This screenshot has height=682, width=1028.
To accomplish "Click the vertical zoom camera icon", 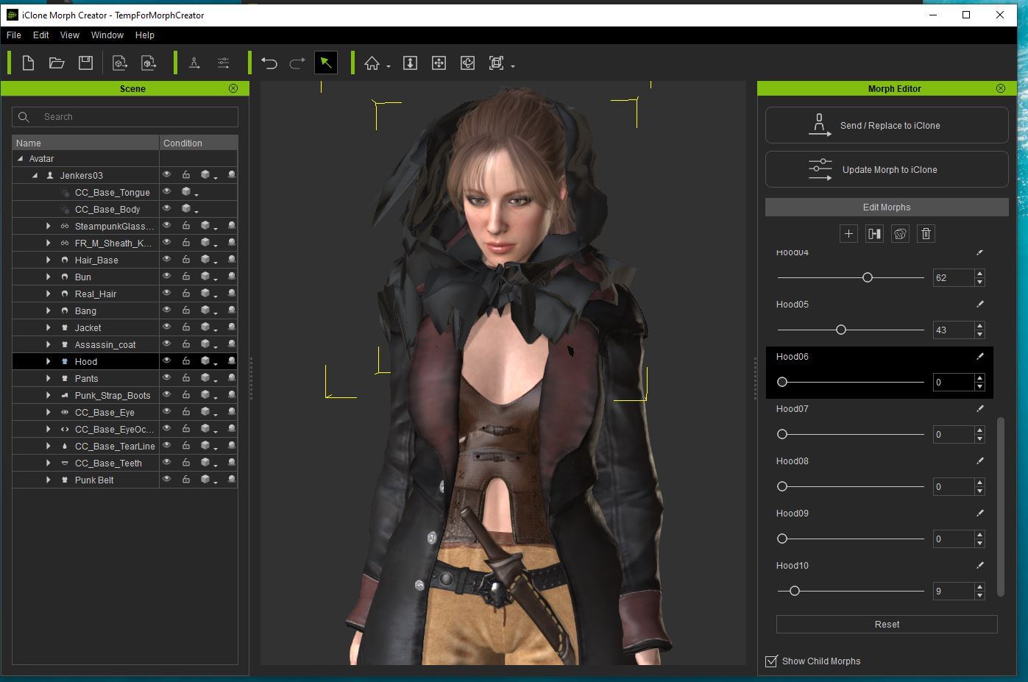I will tap(411, 63).
